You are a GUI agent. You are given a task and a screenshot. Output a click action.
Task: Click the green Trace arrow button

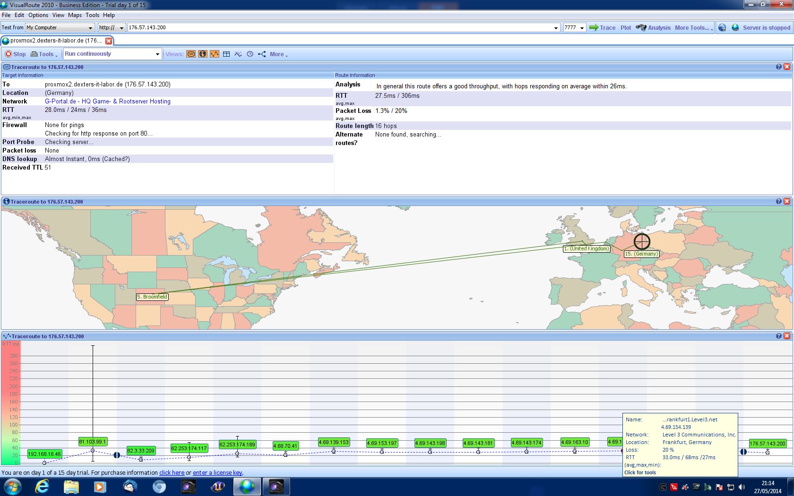click(602, 28)
